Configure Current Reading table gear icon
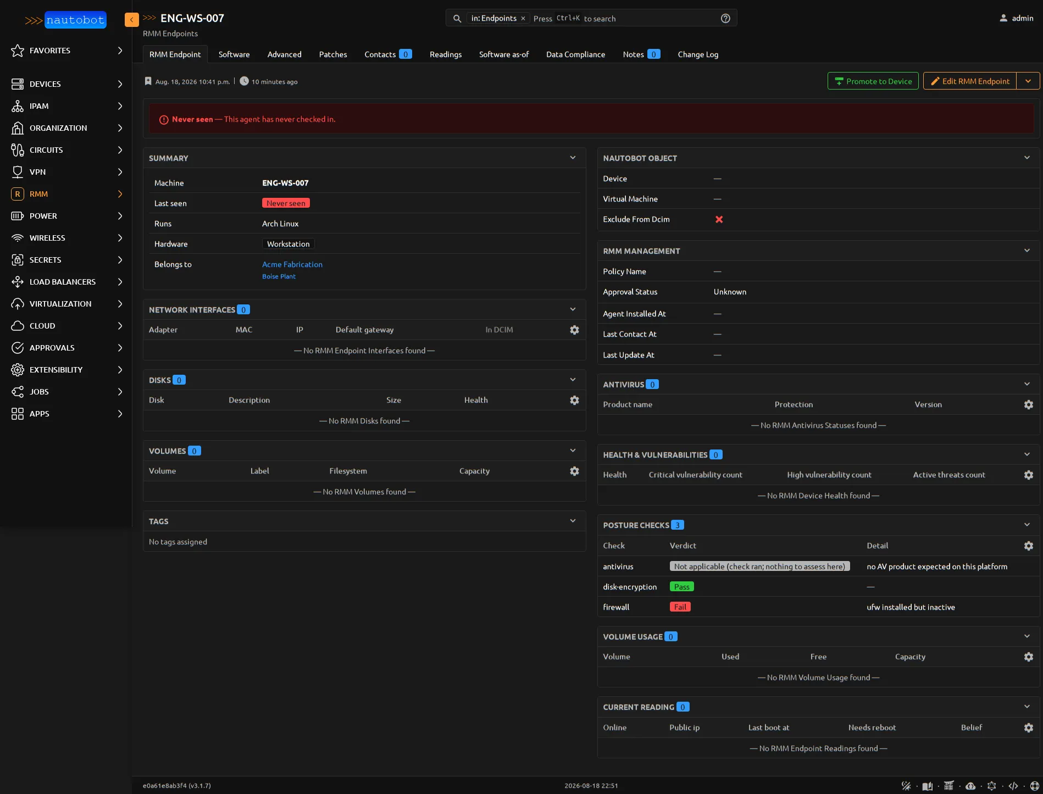 1029,728
